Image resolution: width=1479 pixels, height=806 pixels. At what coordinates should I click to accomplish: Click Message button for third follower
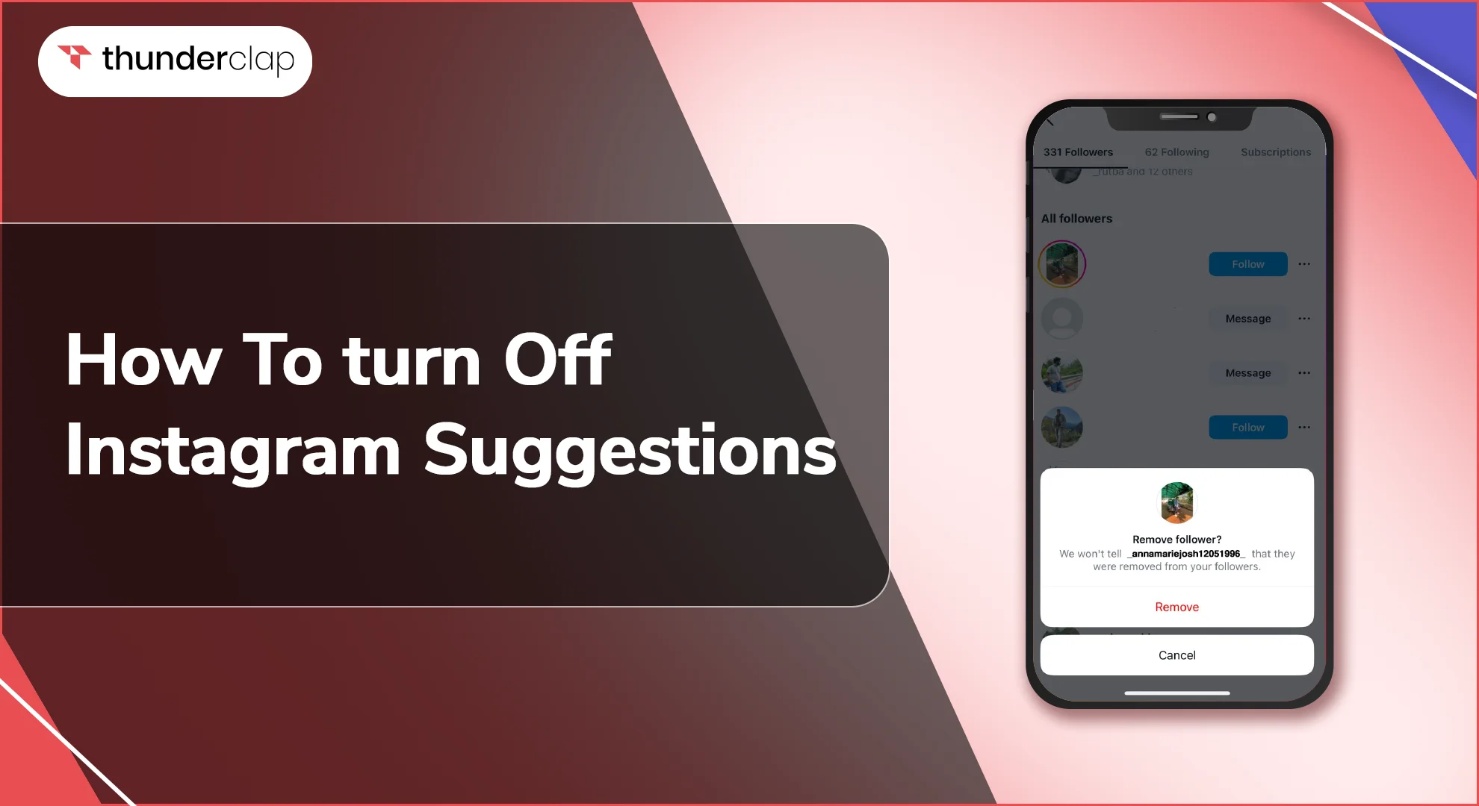tap(1247, 373)
